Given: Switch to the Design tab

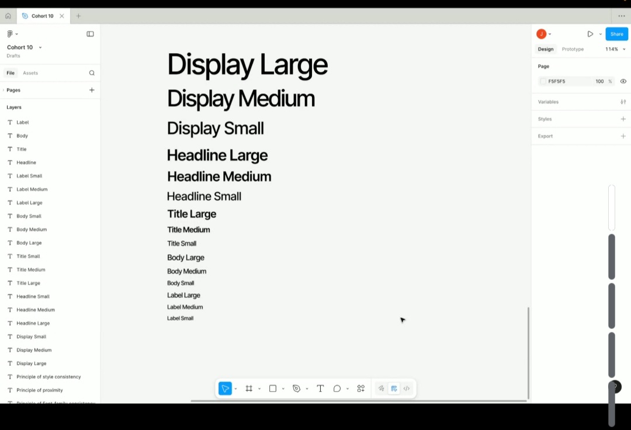Looking at the screenshot, I should click(x=546, y=49).
